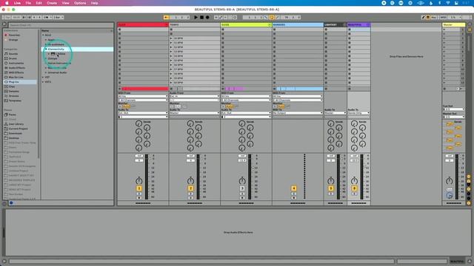Open the MIDI From dropdown on the CLICK track
474x266 pixels.
point(143,96)
